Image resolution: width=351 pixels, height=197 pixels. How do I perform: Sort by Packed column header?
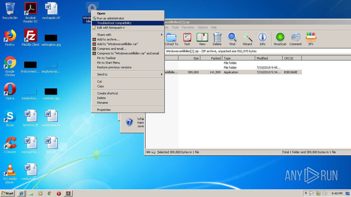tap(211, 58)
